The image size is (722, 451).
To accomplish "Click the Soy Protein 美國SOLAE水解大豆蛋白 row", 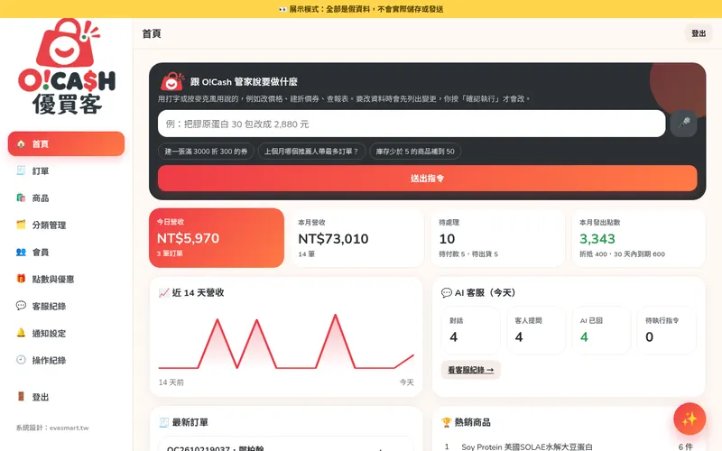I will pyautogui.click(x=569, y=446).
